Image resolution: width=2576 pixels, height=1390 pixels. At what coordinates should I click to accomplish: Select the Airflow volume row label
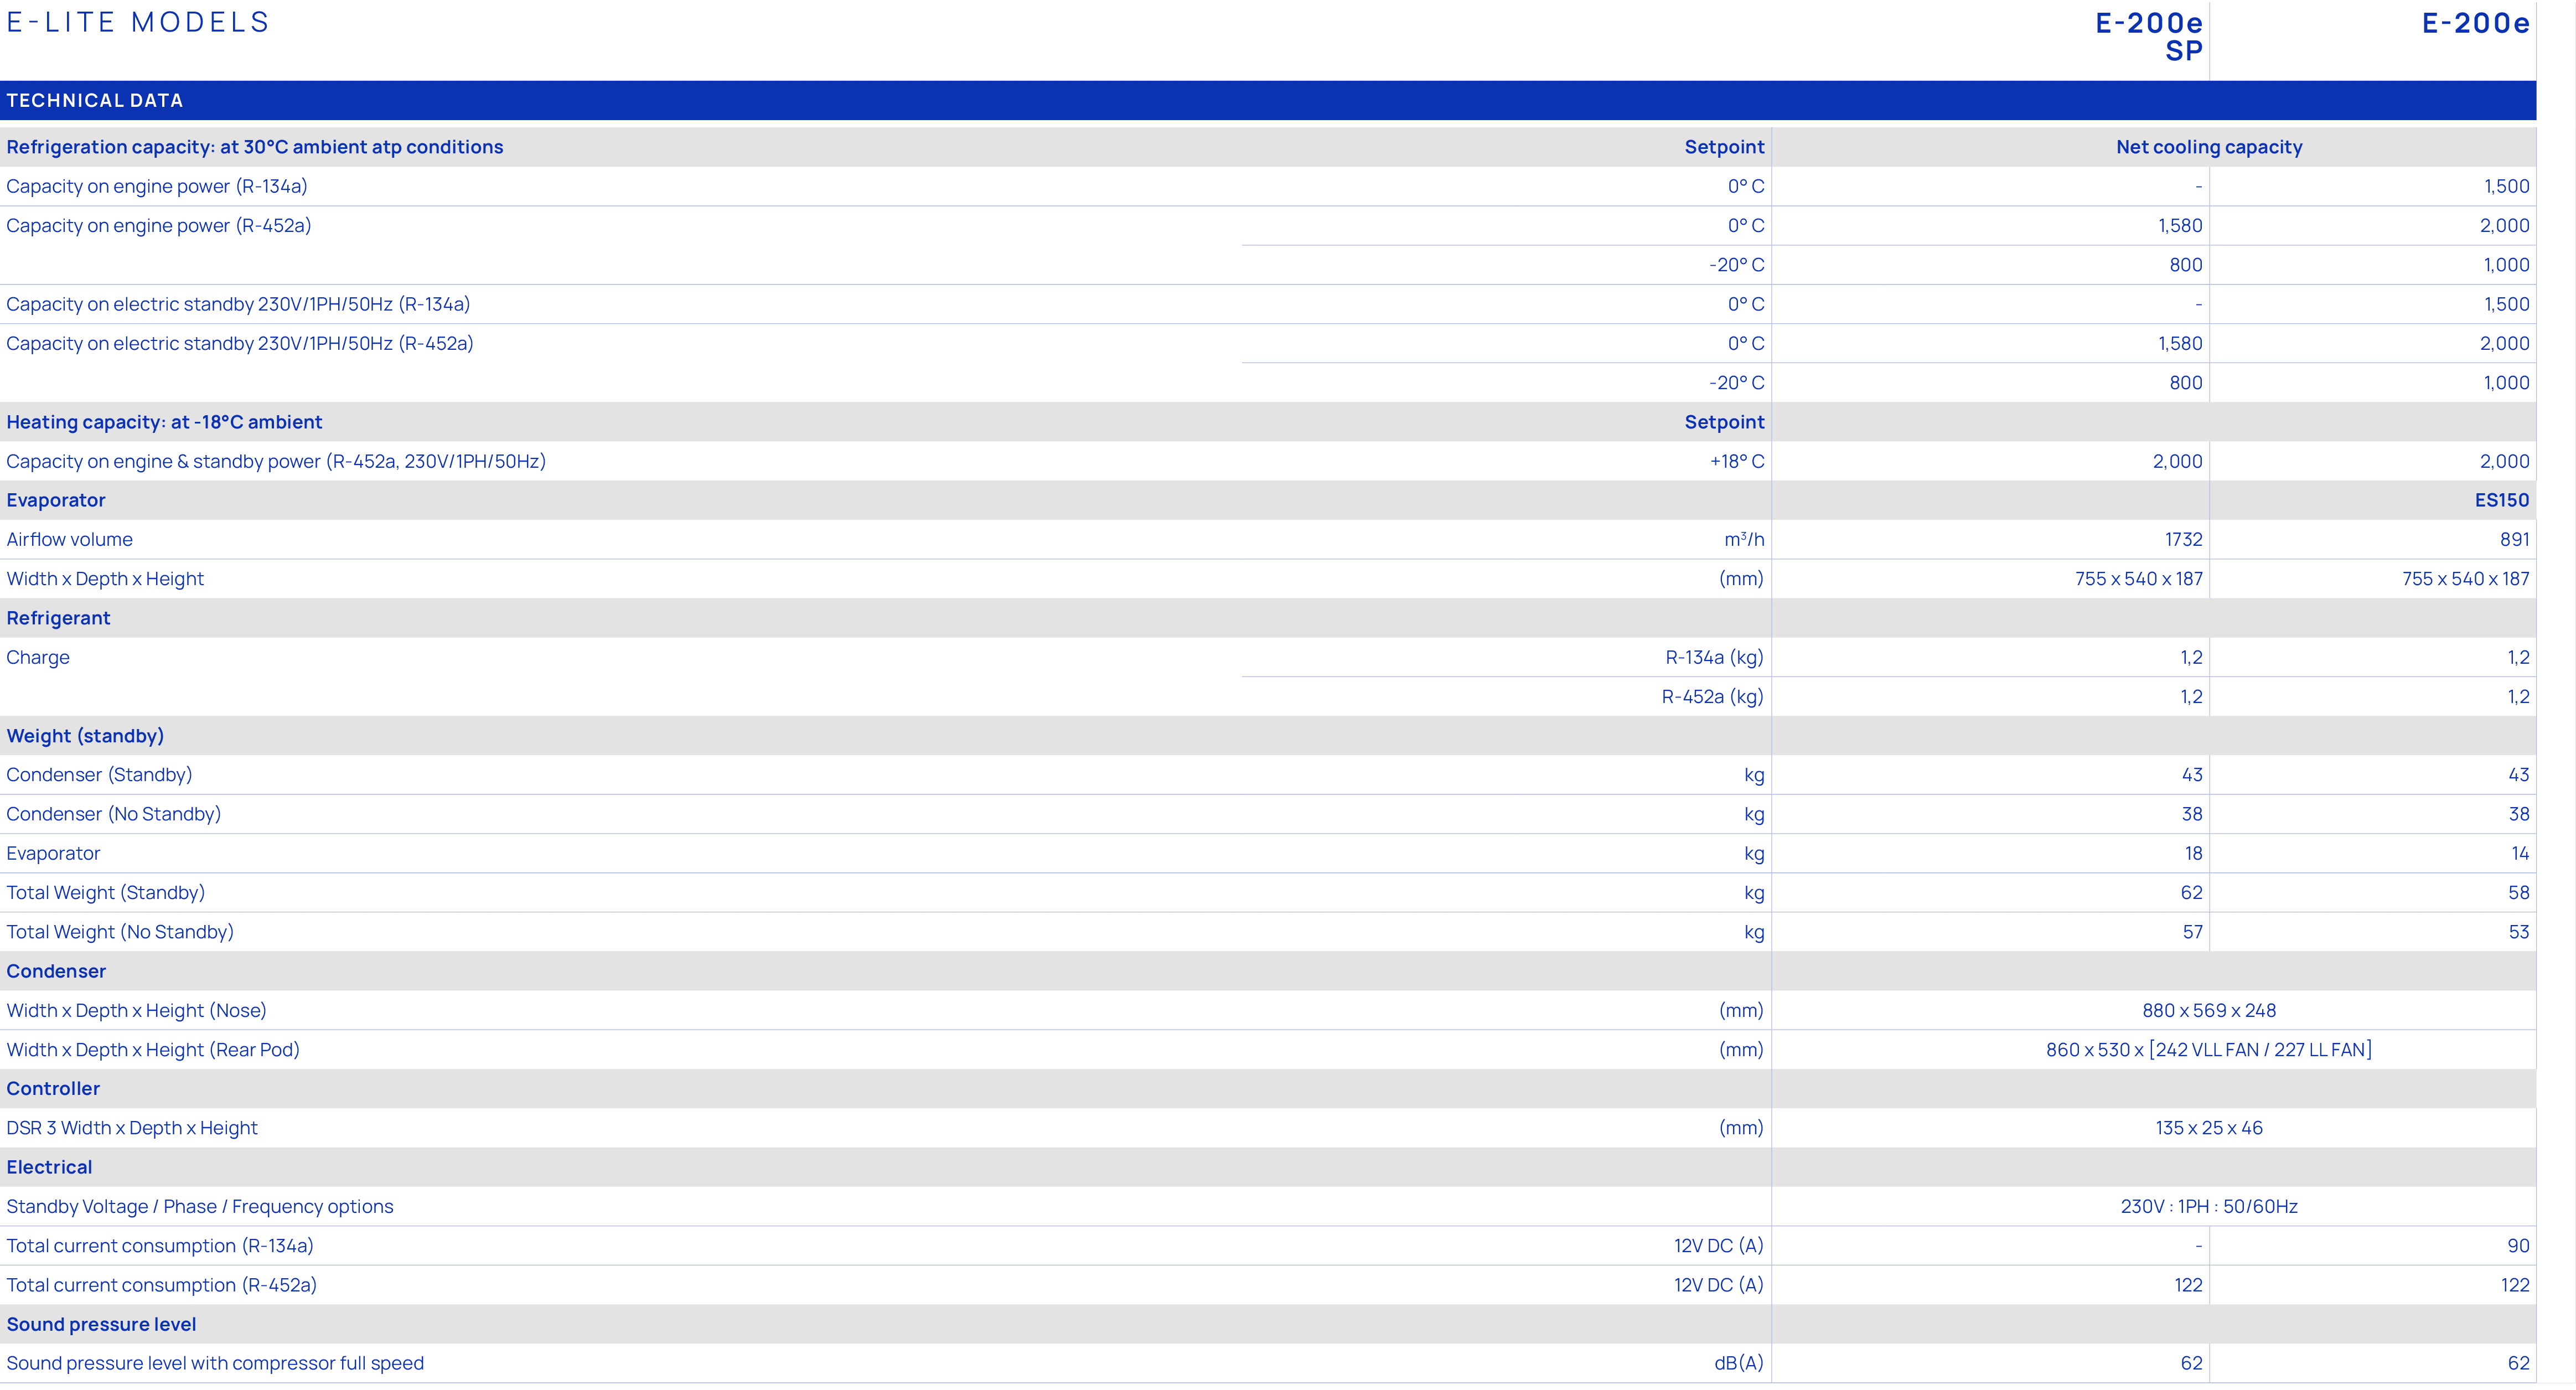pyautogui.click(x=69, y=539)
